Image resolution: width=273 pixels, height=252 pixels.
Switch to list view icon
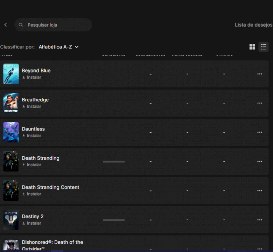pos(263,47)
